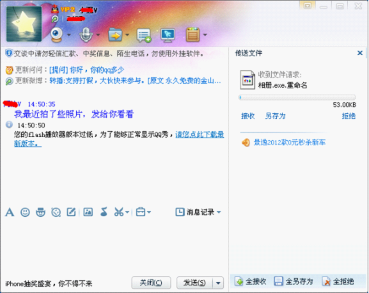
Task: Click the music share icon
Action: (x=104, y=212)
